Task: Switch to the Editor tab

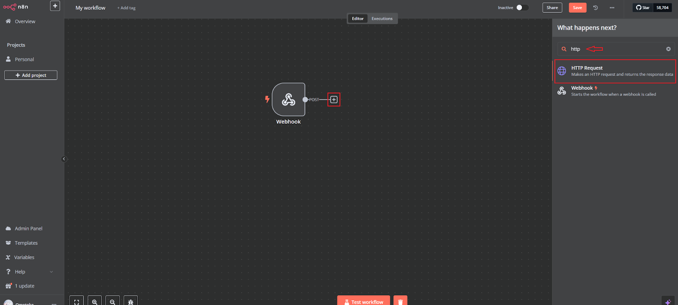Action: [x=358, y=19]
